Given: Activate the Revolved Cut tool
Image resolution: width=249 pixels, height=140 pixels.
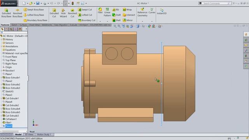Looking at the screenshot, I should 72,13.
